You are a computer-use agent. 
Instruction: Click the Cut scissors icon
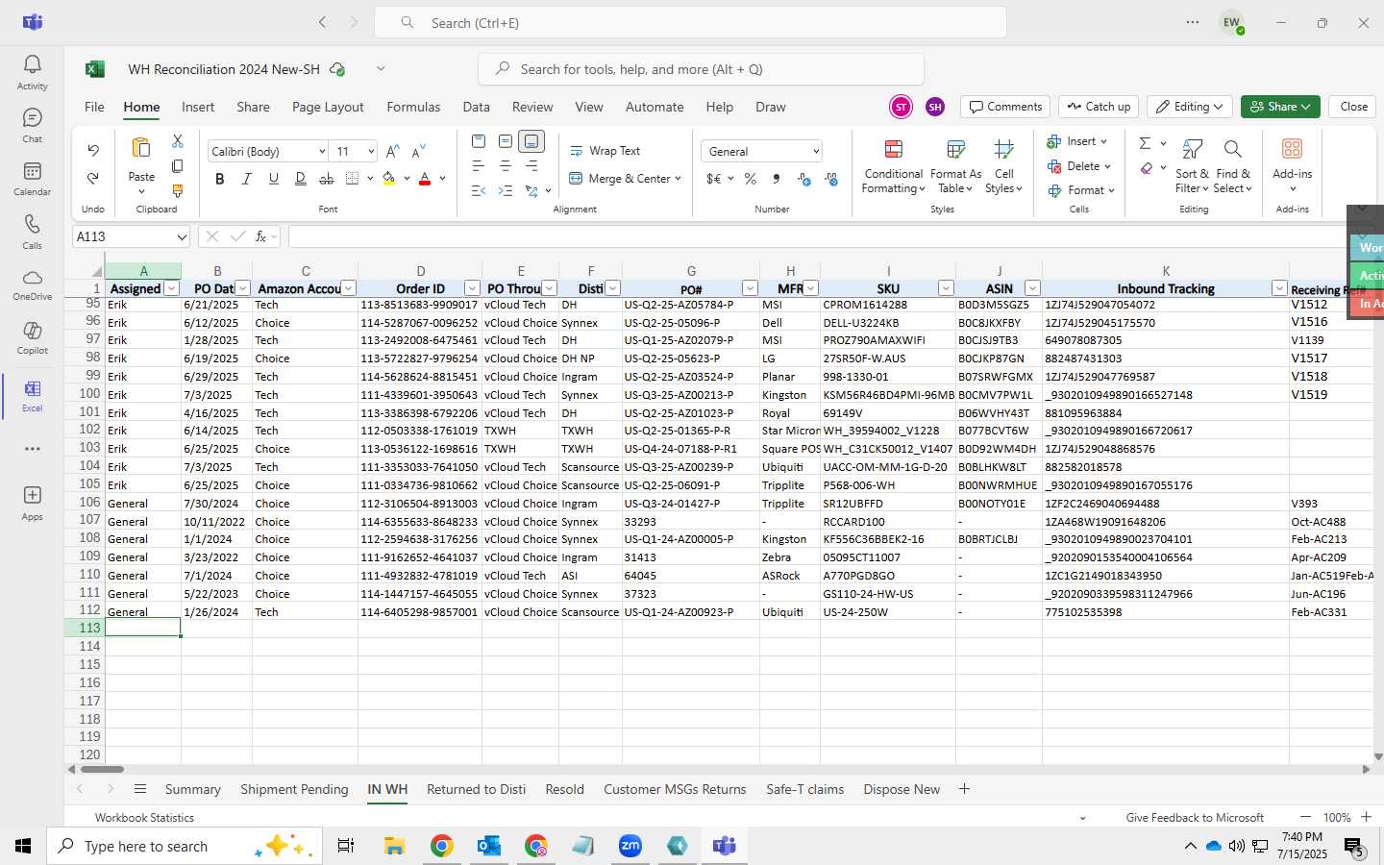178,141
